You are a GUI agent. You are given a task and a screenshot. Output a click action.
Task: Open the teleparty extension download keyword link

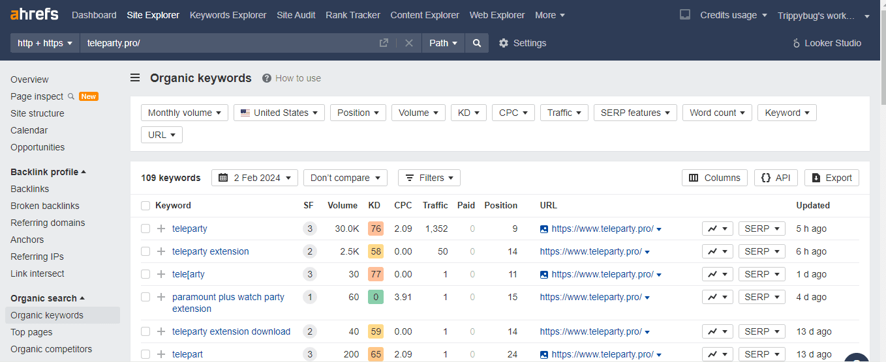coord(231,331)
